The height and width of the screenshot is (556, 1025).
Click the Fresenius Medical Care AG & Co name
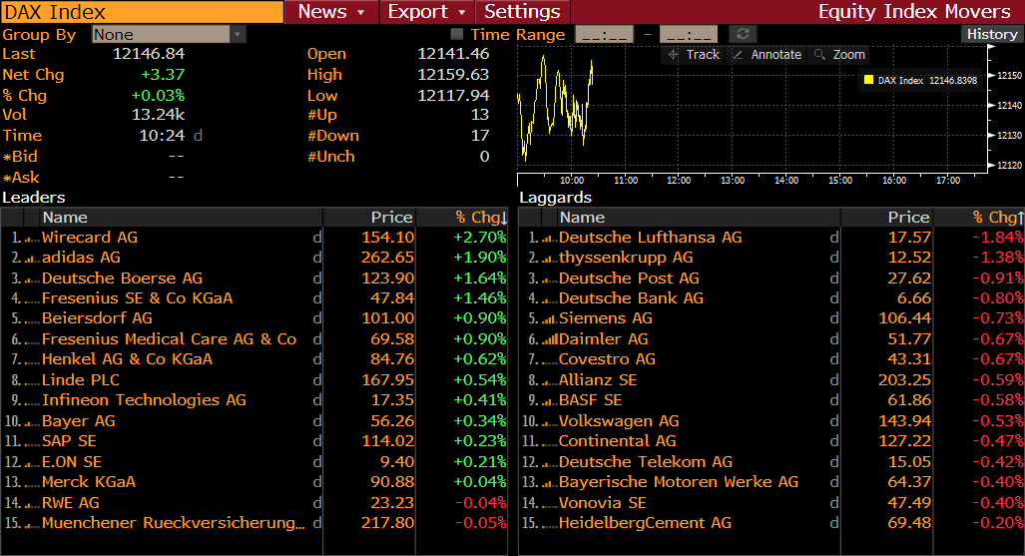pyautogui.click(x=169, y=339)
